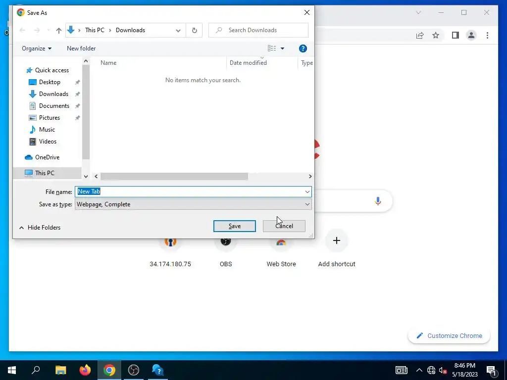Open the Save as type combo box
Screen dimensions: 507x380
pyautogui.click(x=193, y=204)
